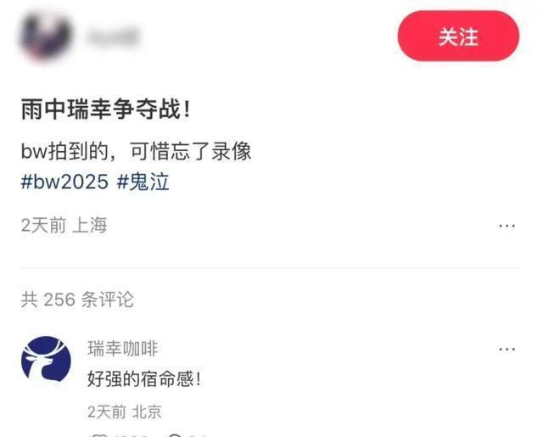Image resolution: width=543 pixels, height=437 pixels.
Task: Open the post author's blurred avatar
Action: pos(46,36)
